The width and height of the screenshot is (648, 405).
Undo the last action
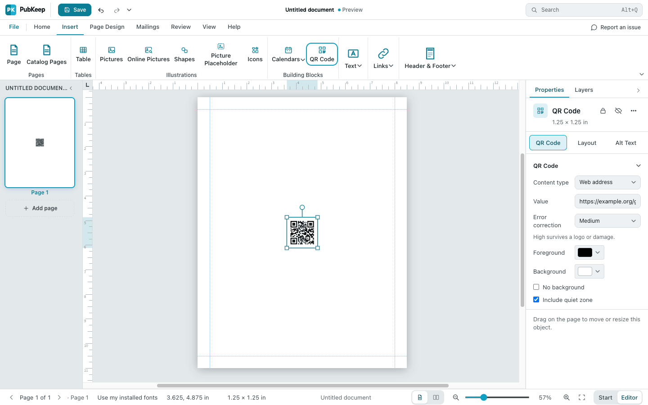coord(101,10)
